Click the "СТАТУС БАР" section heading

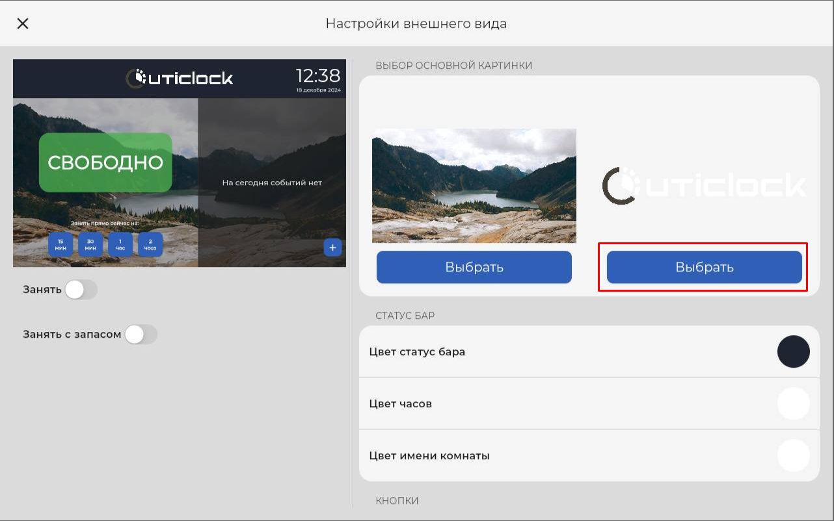pos(405,316)
